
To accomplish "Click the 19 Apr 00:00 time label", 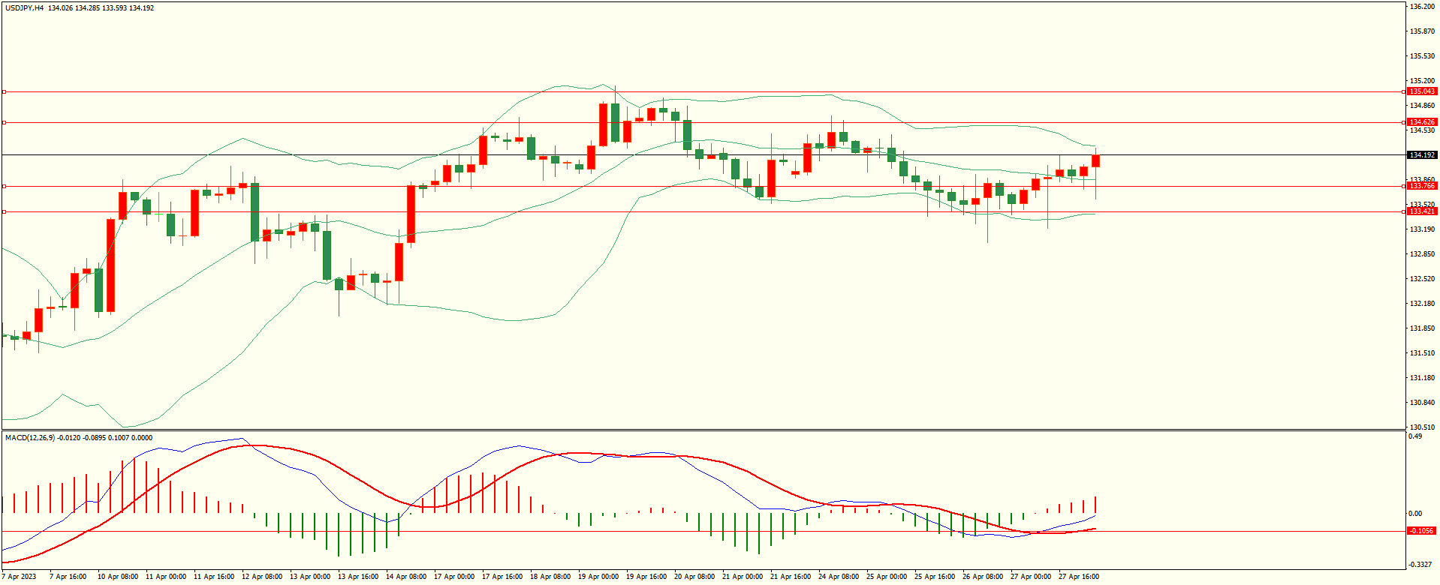I will point(598,577).
